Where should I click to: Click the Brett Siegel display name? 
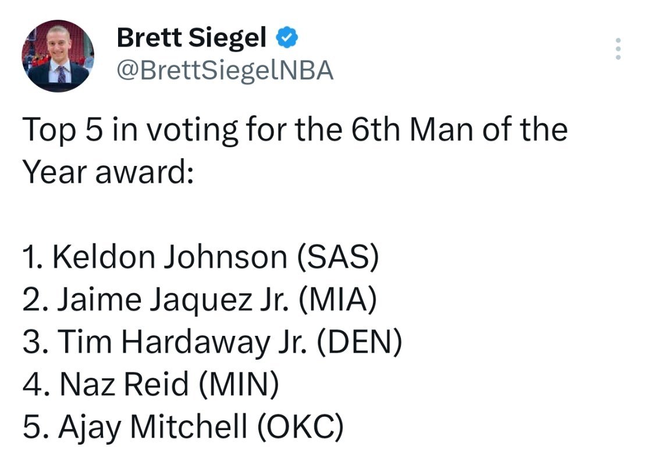point(191,38)
